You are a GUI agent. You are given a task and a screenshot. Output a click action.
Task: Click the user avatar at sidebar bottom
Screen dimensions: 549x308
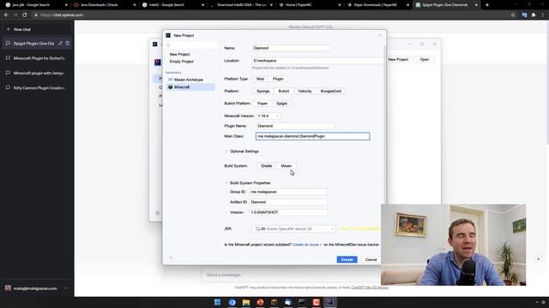(x=8, y=288)
